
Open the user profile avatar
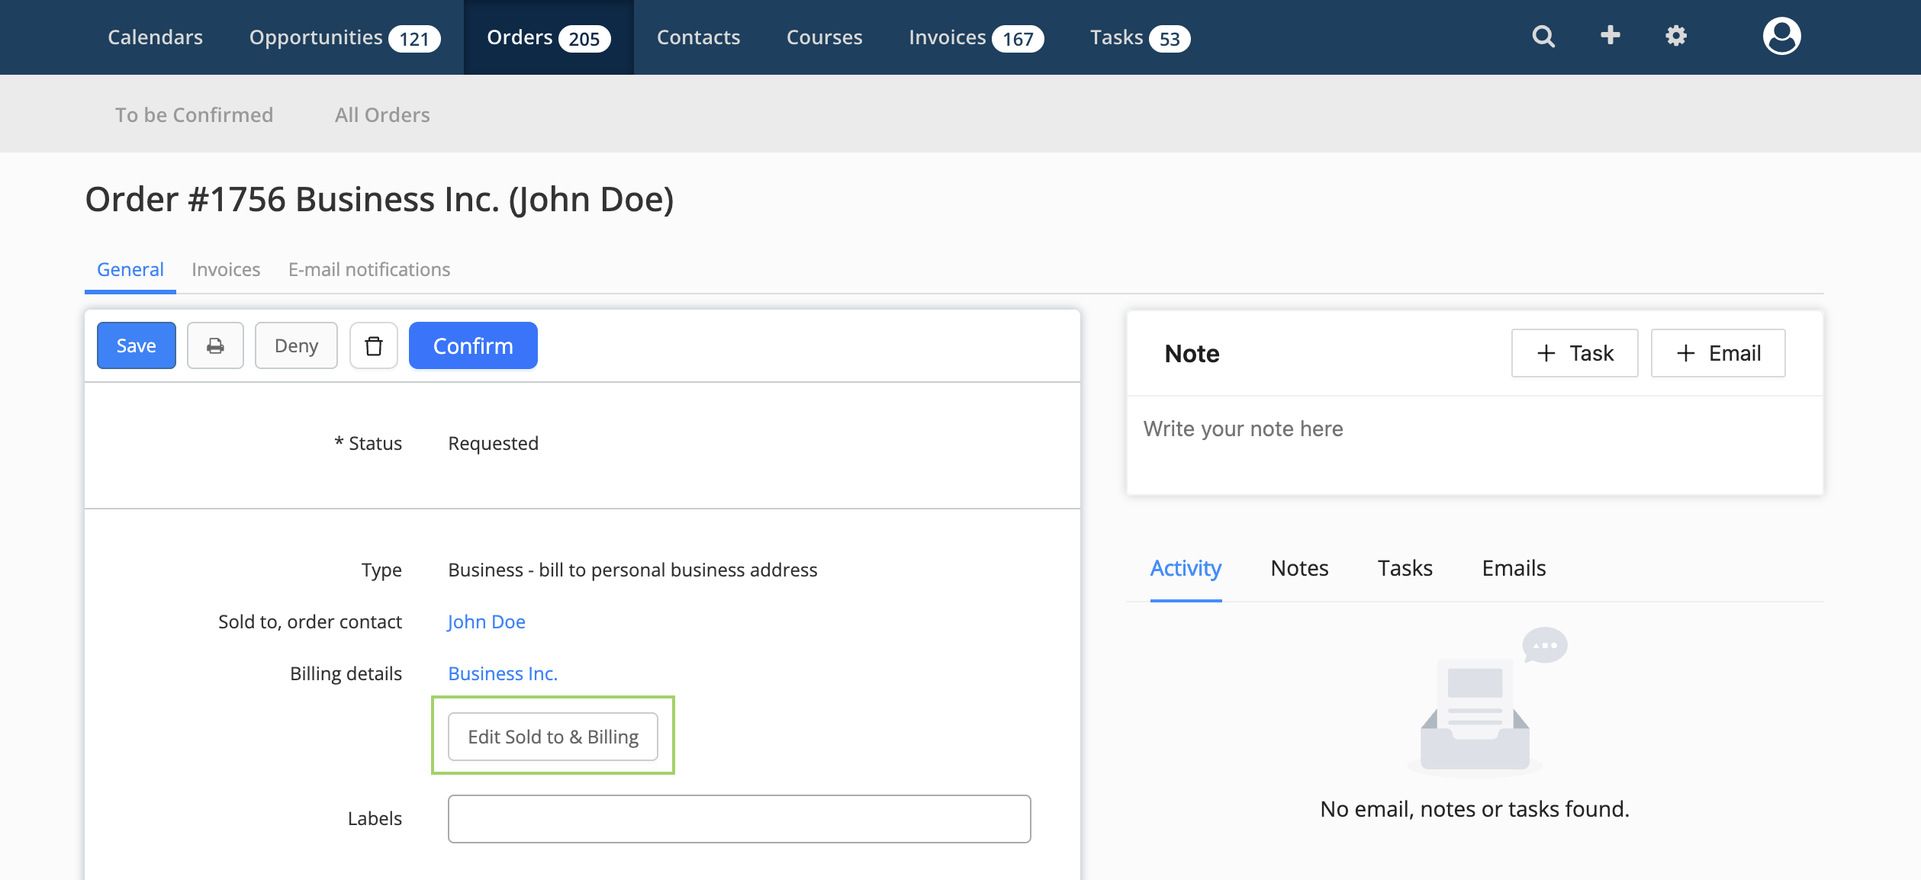coord(1781,36)
